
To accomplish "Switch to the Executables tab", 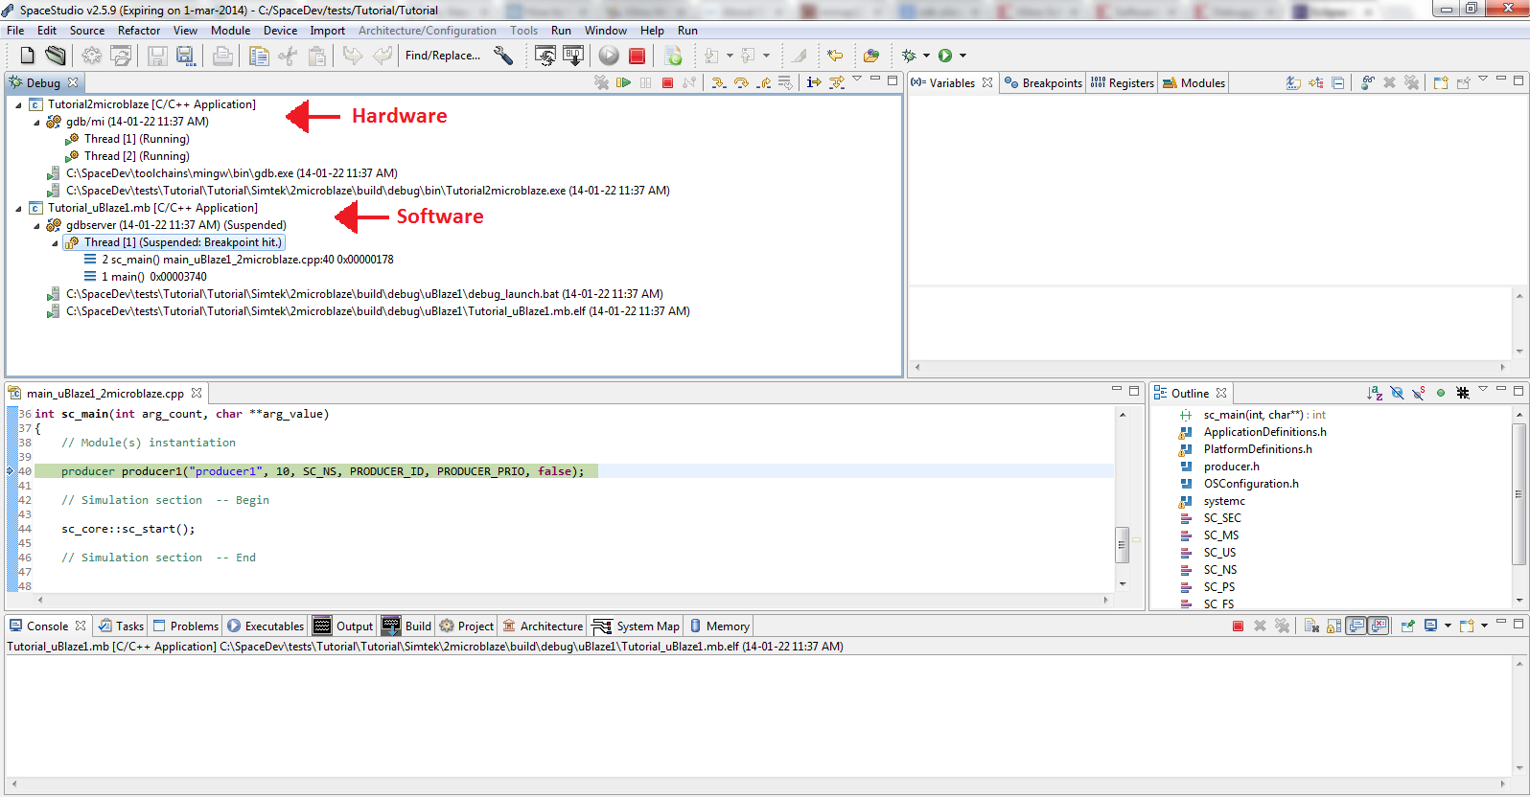I will click(x=266, y=626).
